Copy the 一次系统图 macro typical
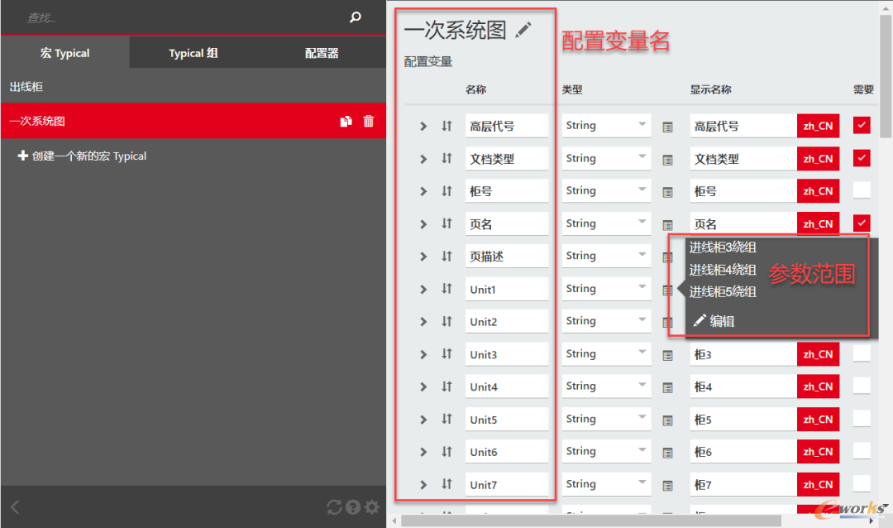The height and width of the screenshot is (528, 893). click(x=346, y=121)
